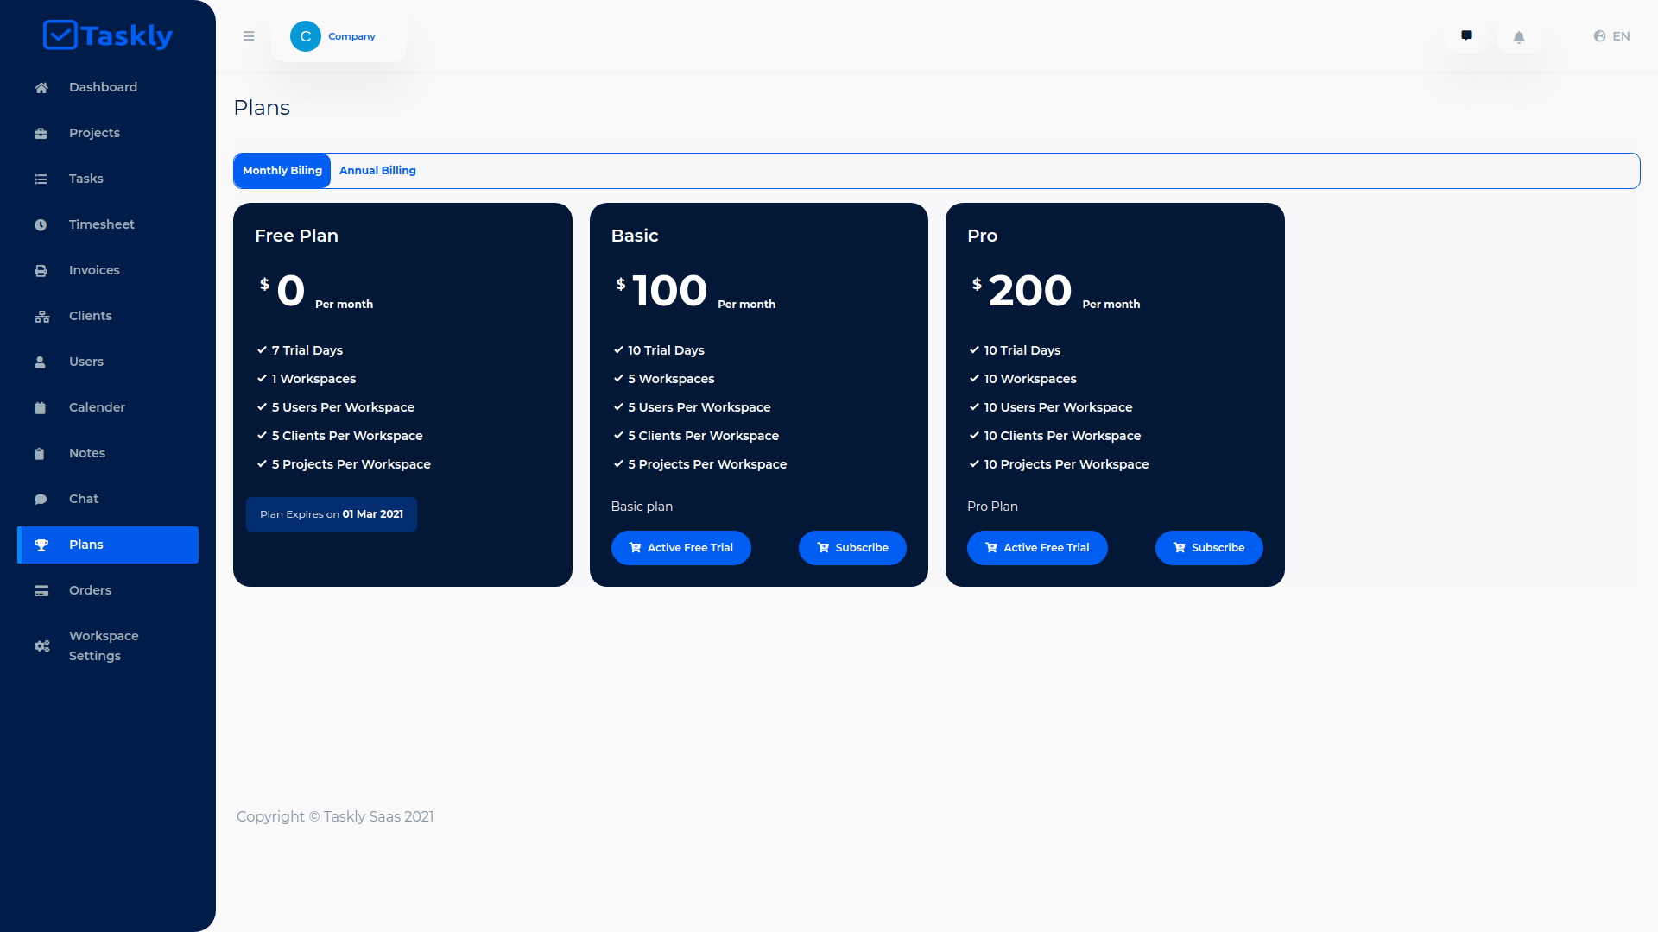
Task: Switch to the Monthly Billing tab
Action: 282,171
